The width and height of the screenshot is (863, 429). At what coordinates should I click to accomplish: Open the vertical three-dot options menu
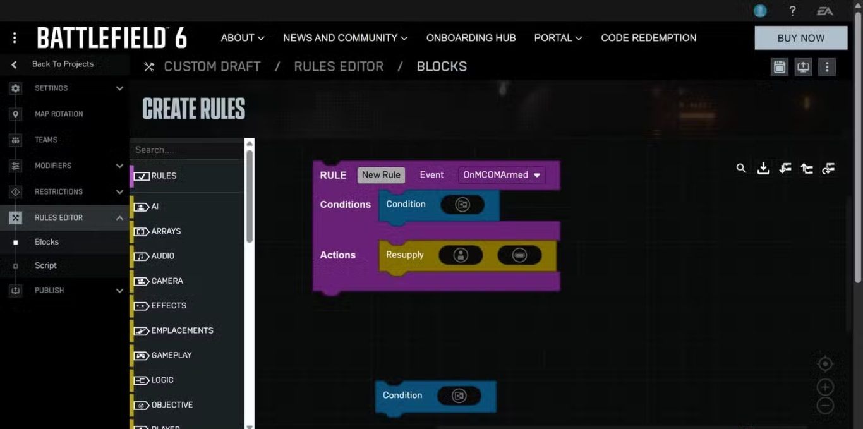click(x=827, y=67)
